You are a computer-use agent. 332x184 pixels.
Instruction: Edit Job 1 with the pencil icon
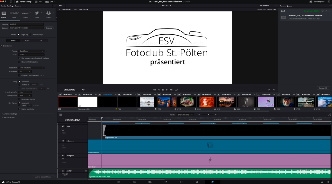(326, 11)
